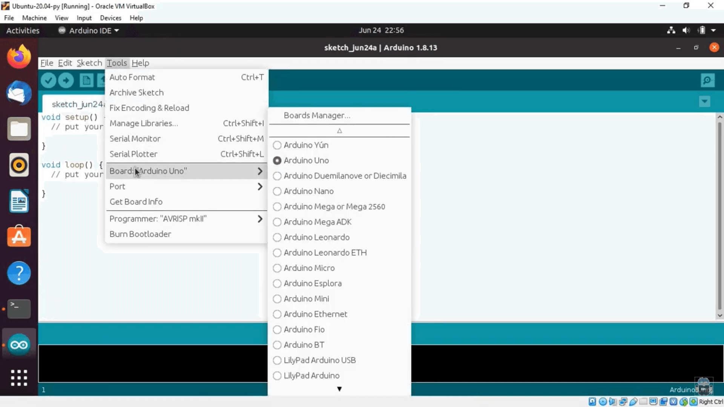This screenshot has width=724, height=407.
Task: Click the Arduino IDE dock icon
Action: tap(19, 344)
